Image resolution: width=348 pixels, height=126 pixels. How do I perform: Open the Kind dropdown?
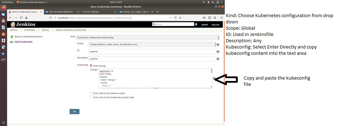tap(147, 37)
